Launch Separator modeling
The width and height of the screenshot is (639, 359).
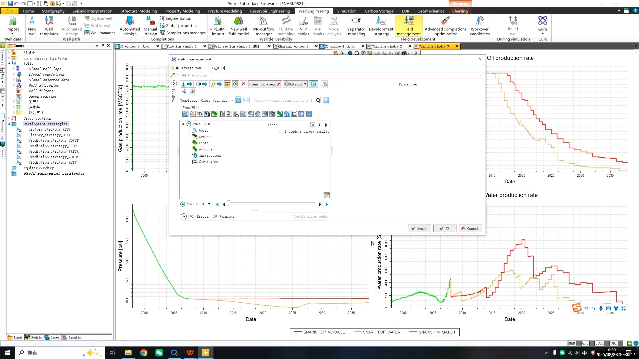[x=356, y=26]
